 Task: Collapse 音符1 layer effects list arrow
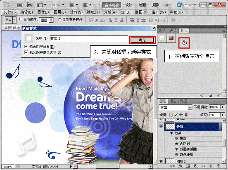(220, 127)
